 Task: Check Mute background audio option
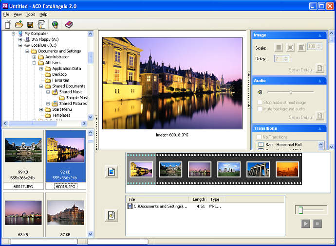(260, 109)
